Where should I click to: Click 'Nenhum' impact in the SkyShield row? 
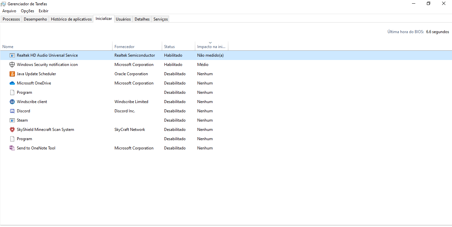(205, 130)
